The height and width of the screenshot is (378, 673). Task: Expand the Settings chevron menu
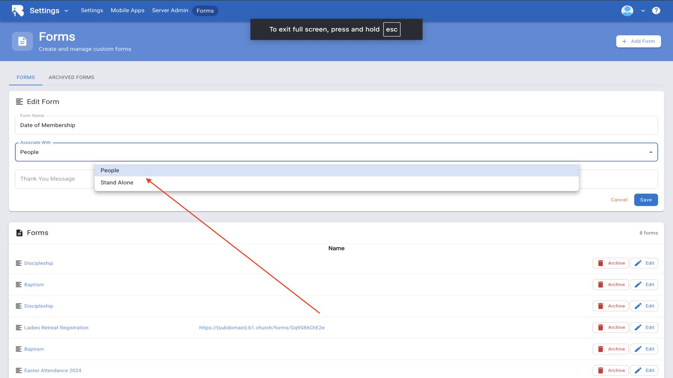point(66,11)
